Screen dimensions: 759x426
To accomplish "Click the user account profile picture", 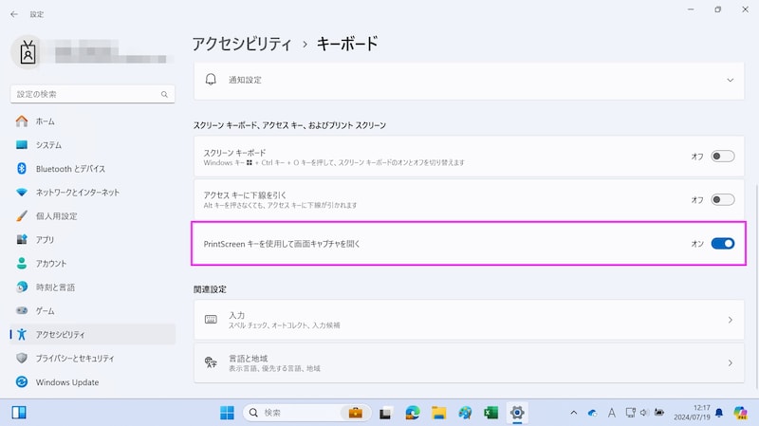I will point(28,52).
